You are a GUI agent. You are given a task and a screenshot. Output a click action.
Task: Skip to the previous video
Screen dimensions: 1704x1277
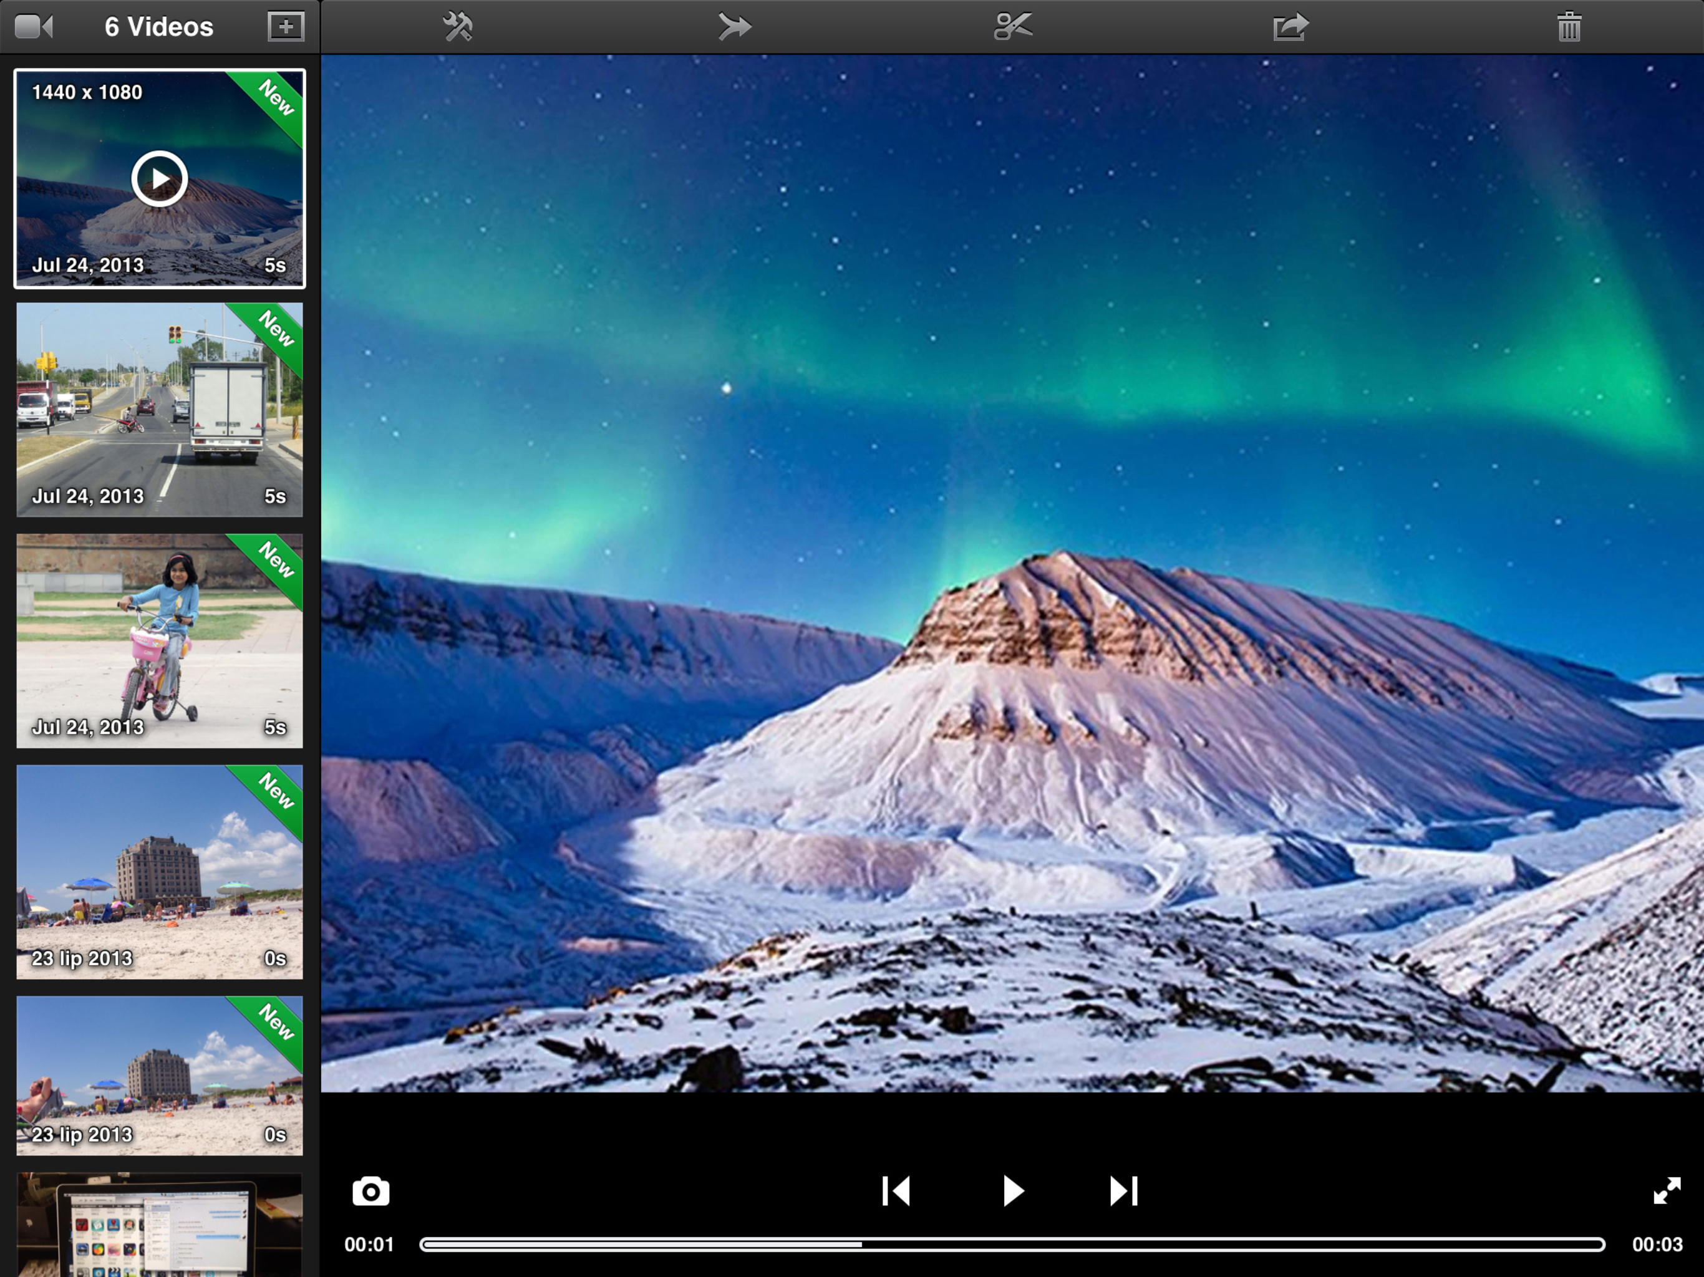(x=896, y=1192)
